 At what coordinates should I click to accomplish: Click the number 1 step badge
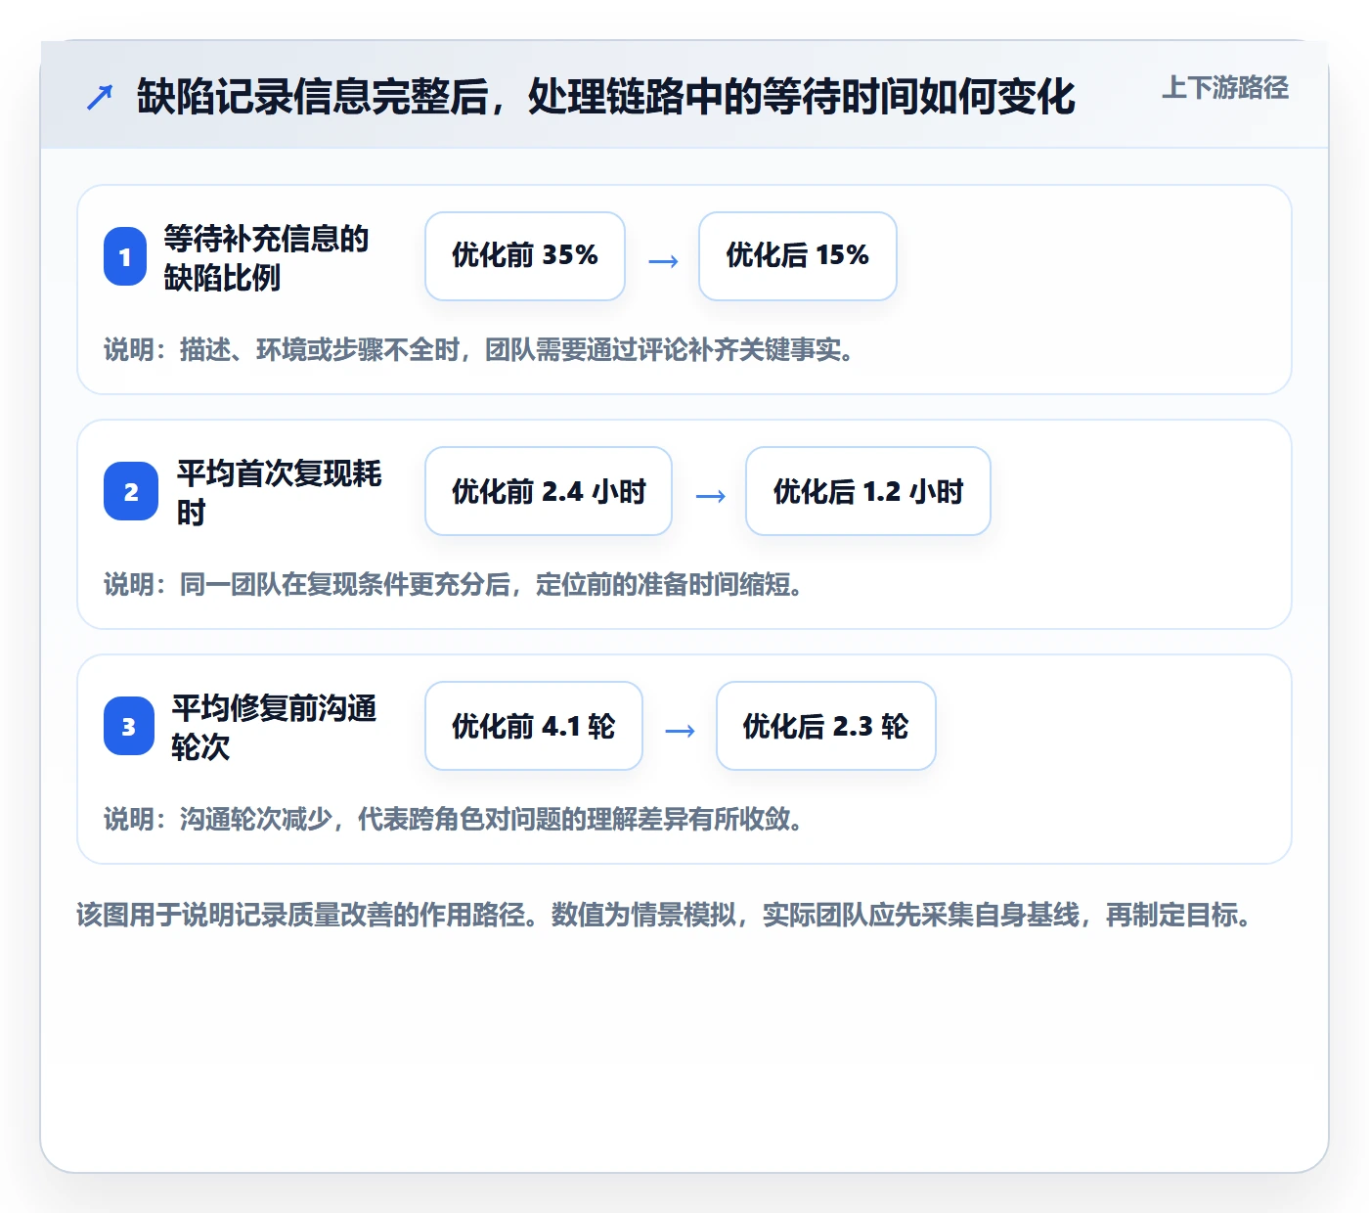point(125,256)
